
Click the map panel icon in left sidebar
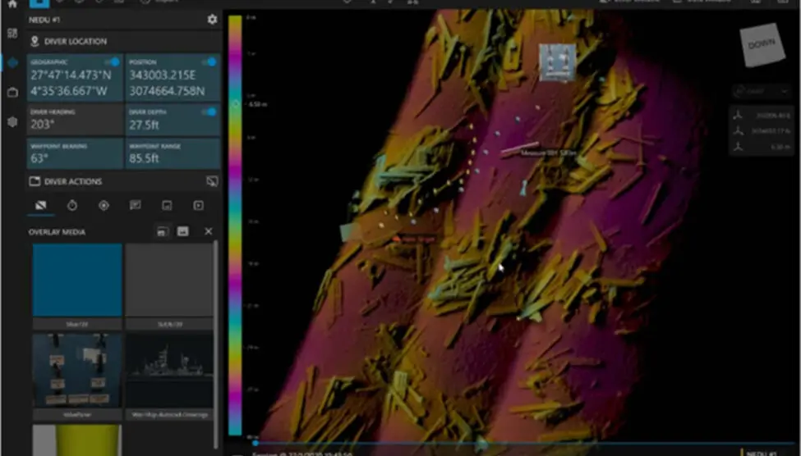point(12,34)
